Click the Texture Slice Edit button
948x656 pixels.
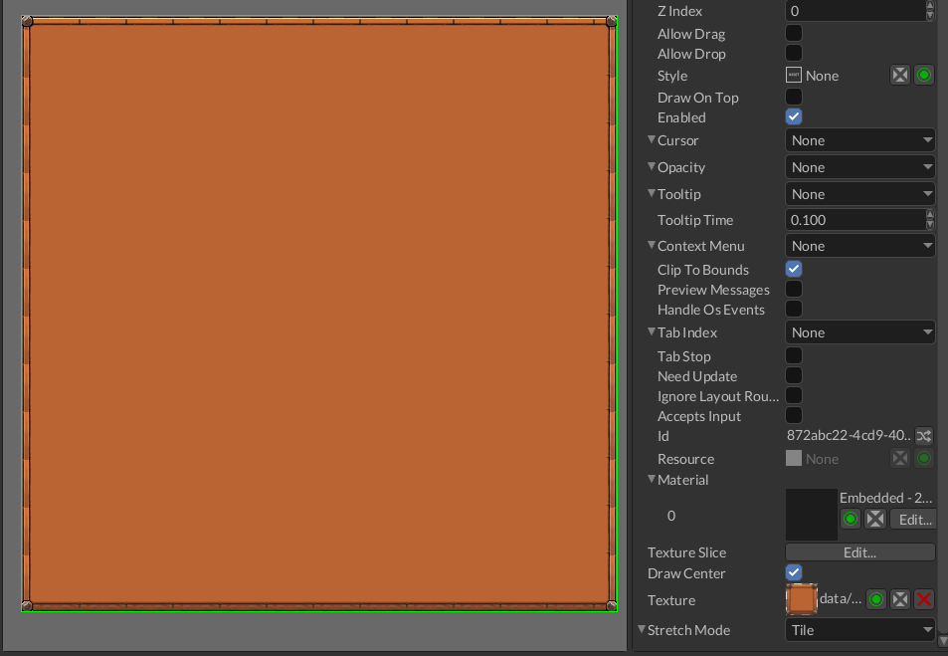(859, 552)
